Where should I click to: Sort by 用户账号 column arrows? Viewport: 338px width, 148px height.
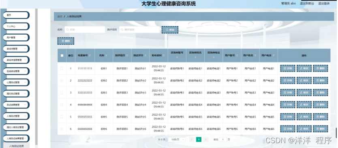coord(237,56)
